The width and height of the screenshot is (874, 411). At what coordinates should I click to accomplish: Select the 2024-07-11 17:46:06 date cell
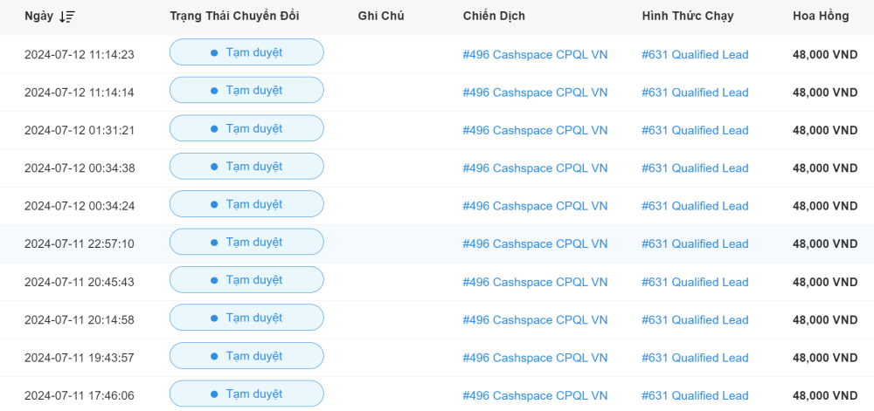click(80, 396)
